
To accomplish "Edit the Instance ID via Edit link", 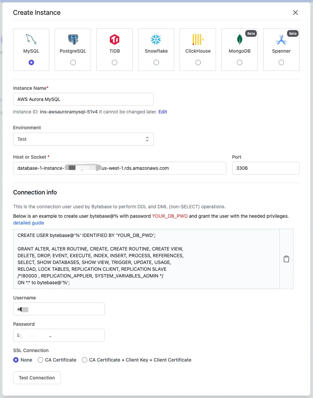I will pos(163,112).
